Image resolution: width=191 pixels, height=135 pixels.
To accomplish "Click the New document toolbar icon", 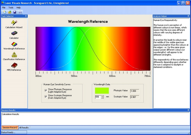I will 5,12.
